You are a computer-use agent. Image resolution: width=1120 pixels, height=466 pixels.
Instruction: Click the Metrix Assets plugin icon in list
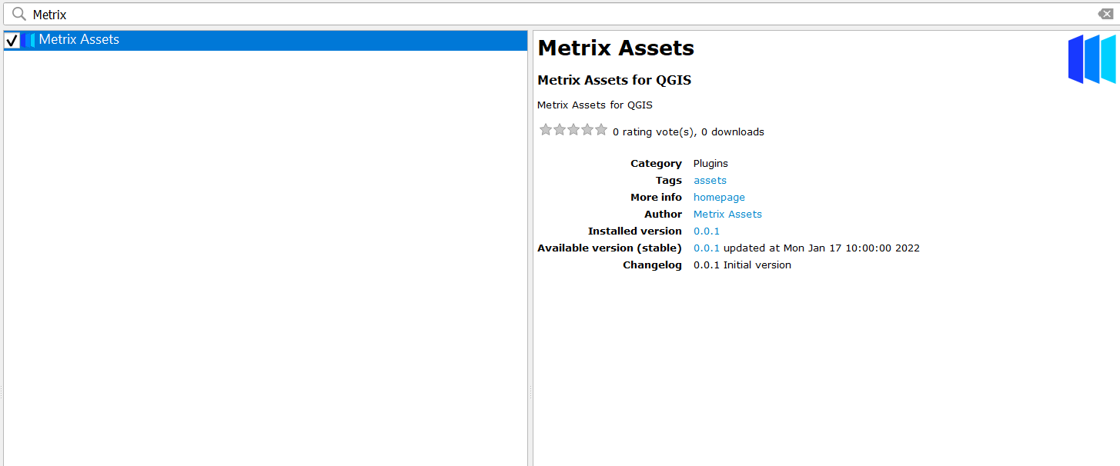[x=28, y=40]
